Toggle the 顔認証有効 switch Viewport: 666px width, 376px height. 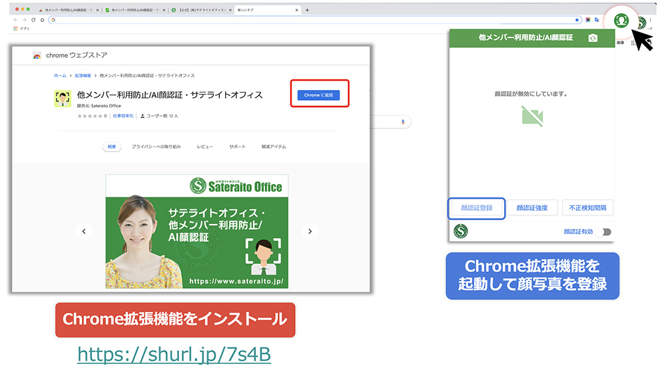tap(606, 232)
